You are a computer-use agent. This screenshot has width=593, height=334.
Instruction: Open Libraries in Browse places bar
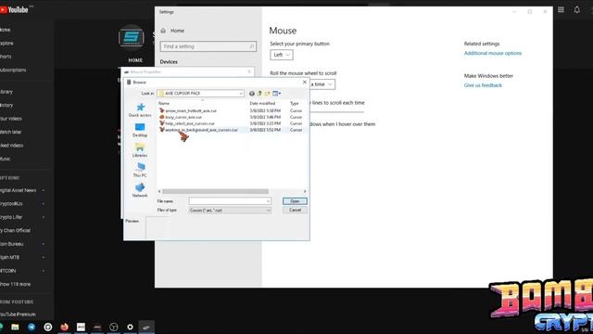click(x=140, y=150)
